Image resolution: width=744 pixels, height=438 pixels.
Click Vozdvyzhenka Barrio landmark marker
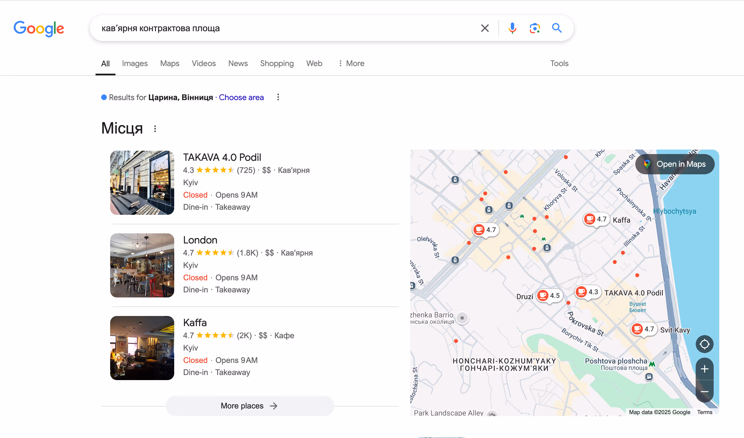(462, 318)
